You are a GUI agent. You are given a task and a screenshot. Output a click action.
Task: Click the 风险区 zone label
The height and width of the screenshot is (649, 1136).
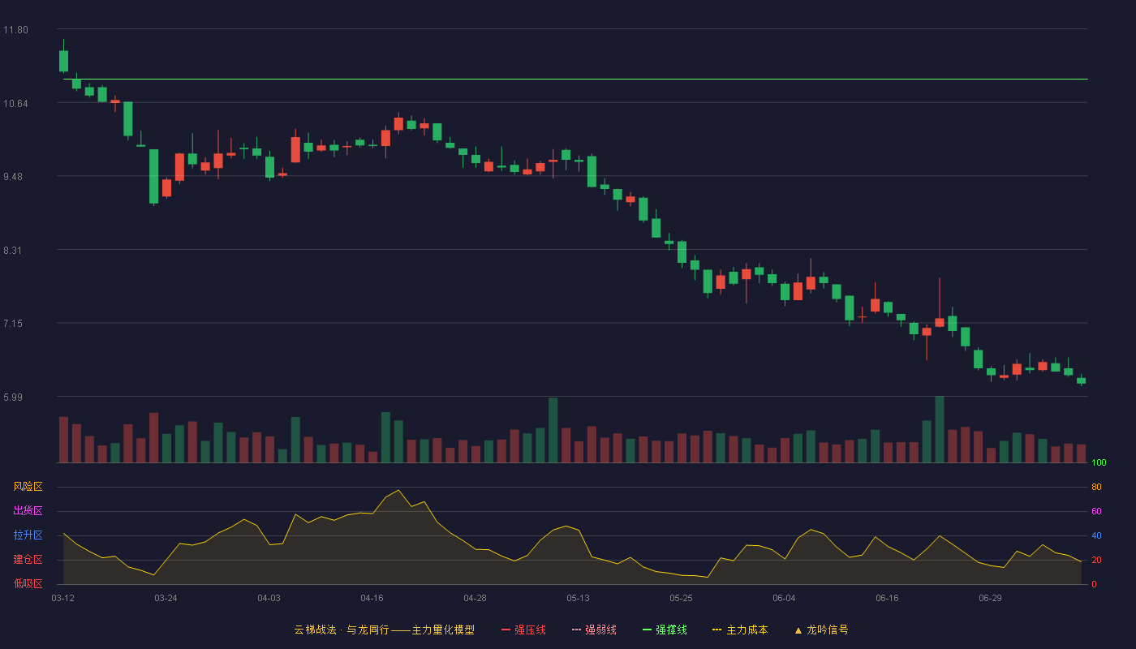[28, 487]
